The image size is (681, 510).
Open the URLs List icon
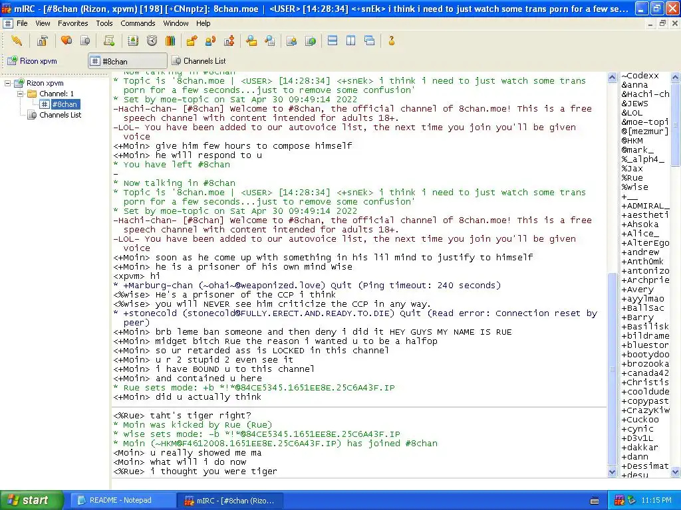[311, 41]
